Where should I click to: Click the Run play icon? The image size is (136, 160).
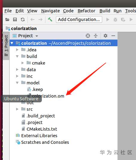[x=108, y=20]
